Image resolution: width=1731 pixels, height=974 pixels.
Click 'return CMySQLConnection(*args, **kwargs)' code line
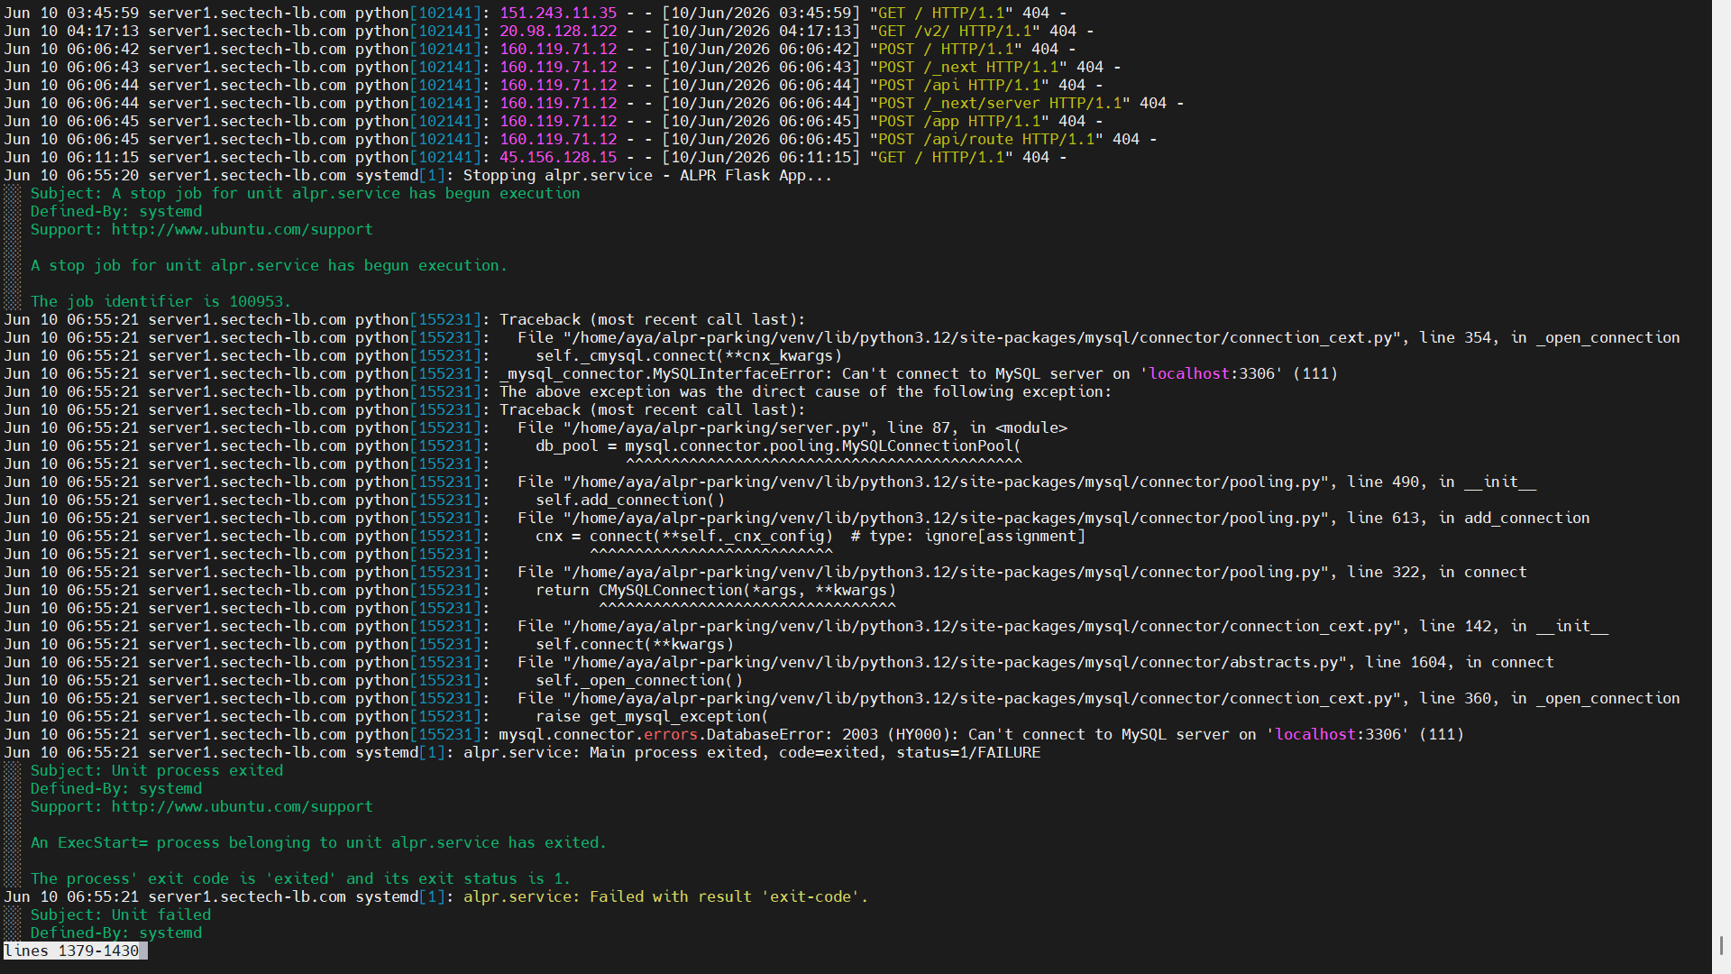point(716,590)
